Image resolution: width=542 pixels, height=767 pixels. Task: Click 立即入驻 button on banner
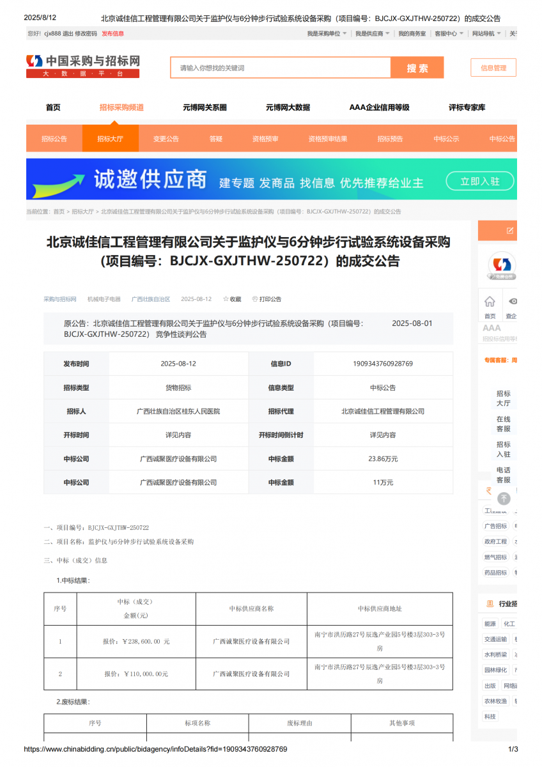pos(480,182)
